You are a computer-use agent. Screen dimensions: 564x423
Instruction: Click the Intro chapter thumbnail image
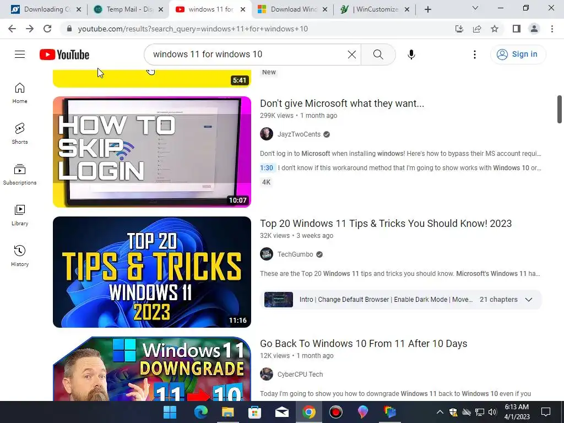point(279,300)
